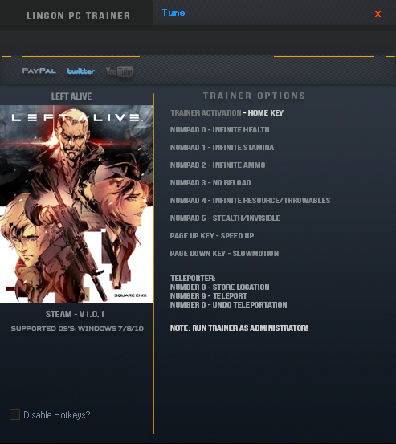Image resolution: width=396 pixels, height=444 pixels.
Task: Select Number 0 - Undo Teleportation line
Action: (x=229, y=304)
